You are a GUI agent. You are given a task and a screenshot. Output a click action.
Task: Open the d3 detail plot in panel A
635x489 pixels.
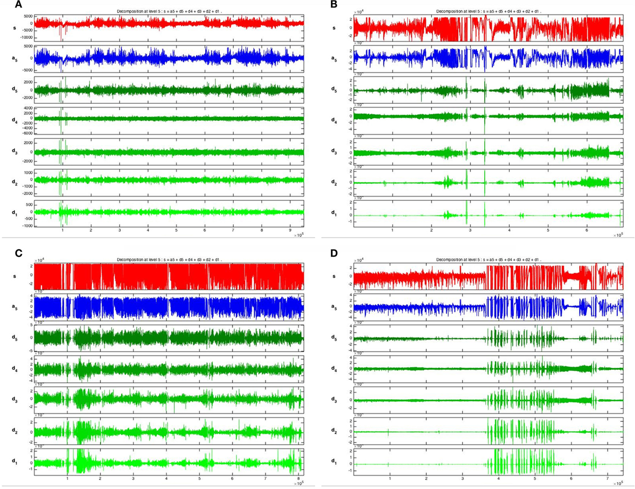tap(169, 151)
